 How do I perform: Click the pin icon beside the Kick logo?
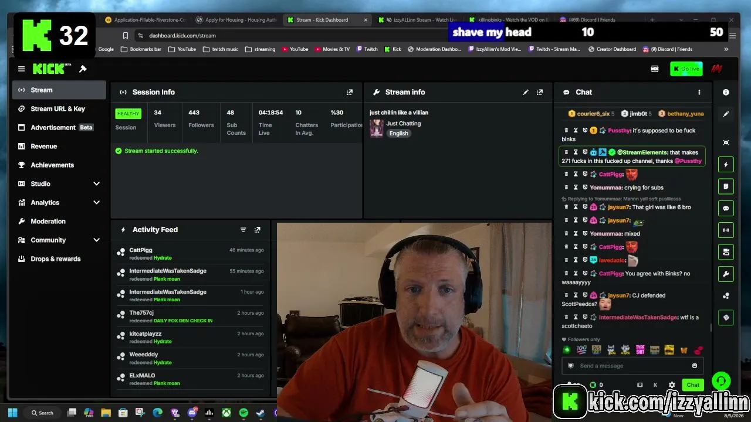tap(83, 69)
